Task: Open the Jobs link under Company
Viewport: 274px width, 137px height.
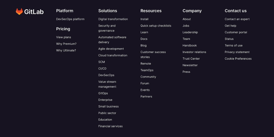Action: 186,26
